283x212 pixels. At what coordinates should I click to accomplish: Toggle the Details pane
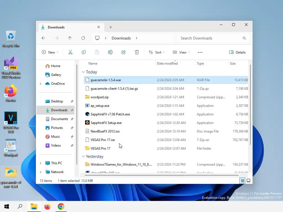pyautogui.click(x=237, y=52)
